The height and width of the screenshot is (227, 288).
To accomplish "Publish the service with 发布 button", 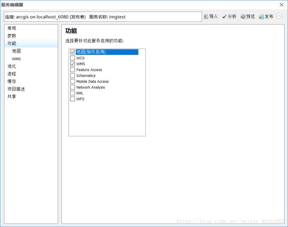I will 266,17.
